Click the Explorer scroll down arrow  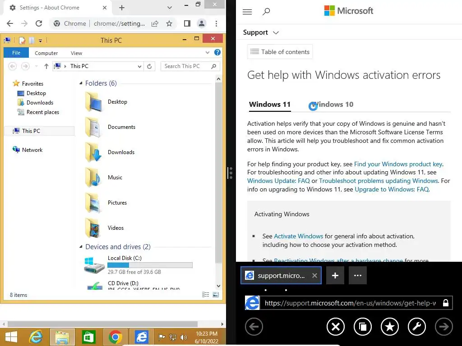pos(218,286)
